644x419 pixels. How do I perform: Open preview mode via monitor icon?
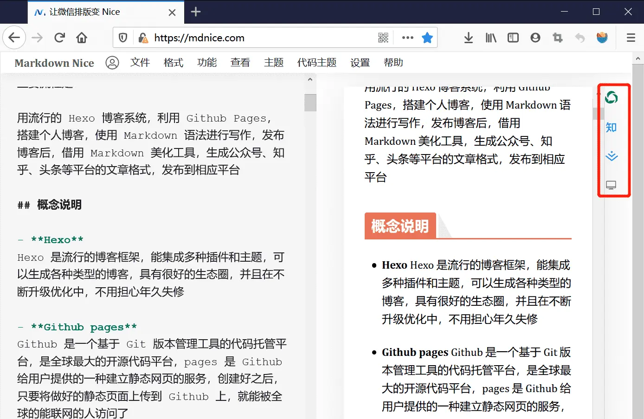[x=612, y=185]
